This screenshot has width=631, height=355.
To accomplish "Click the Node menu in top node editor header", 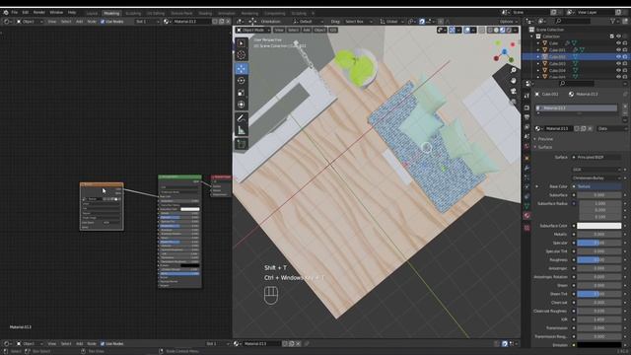I will tap(92, 22).
